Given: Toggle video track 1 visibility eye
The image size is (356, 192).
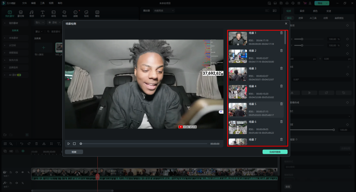Looking at the screenshot, I should point(22,172).
